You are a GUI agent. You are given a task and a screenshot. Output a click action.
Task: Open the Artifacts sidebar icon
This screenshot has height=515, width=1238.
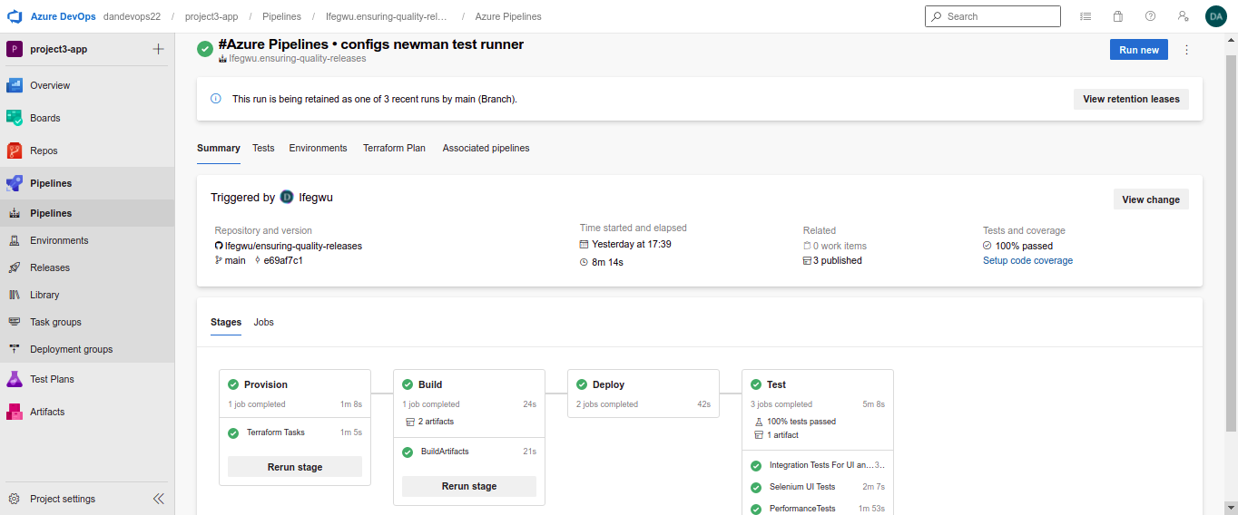15,412
